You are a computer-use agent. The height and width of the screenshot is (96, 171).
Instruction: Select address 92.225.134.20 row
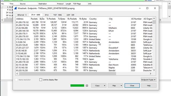click(84, 45)
